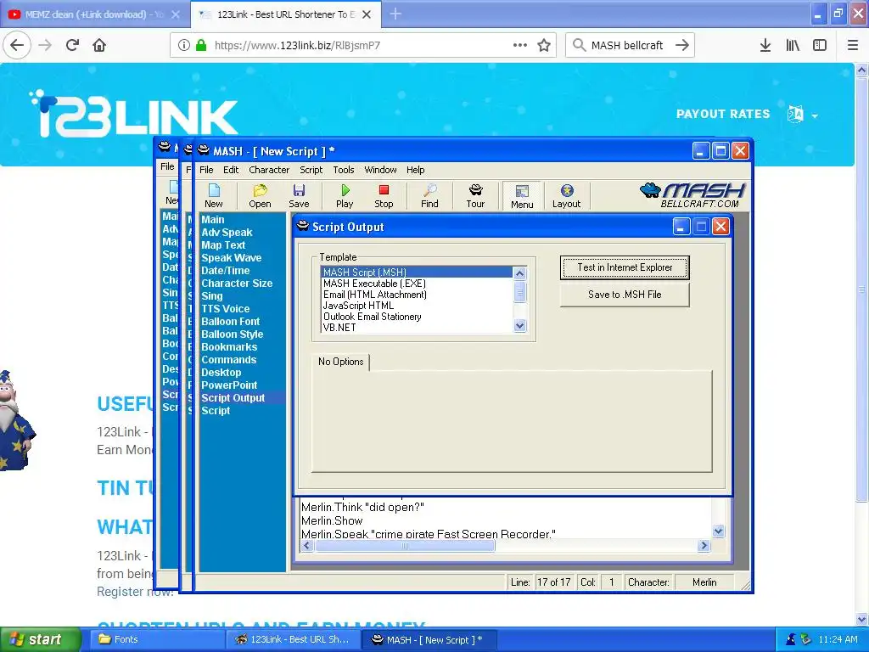Viewport: 869px width, 652px height.
Task: Select Map Text in sidebar
Action: click(x=223, y=245)
